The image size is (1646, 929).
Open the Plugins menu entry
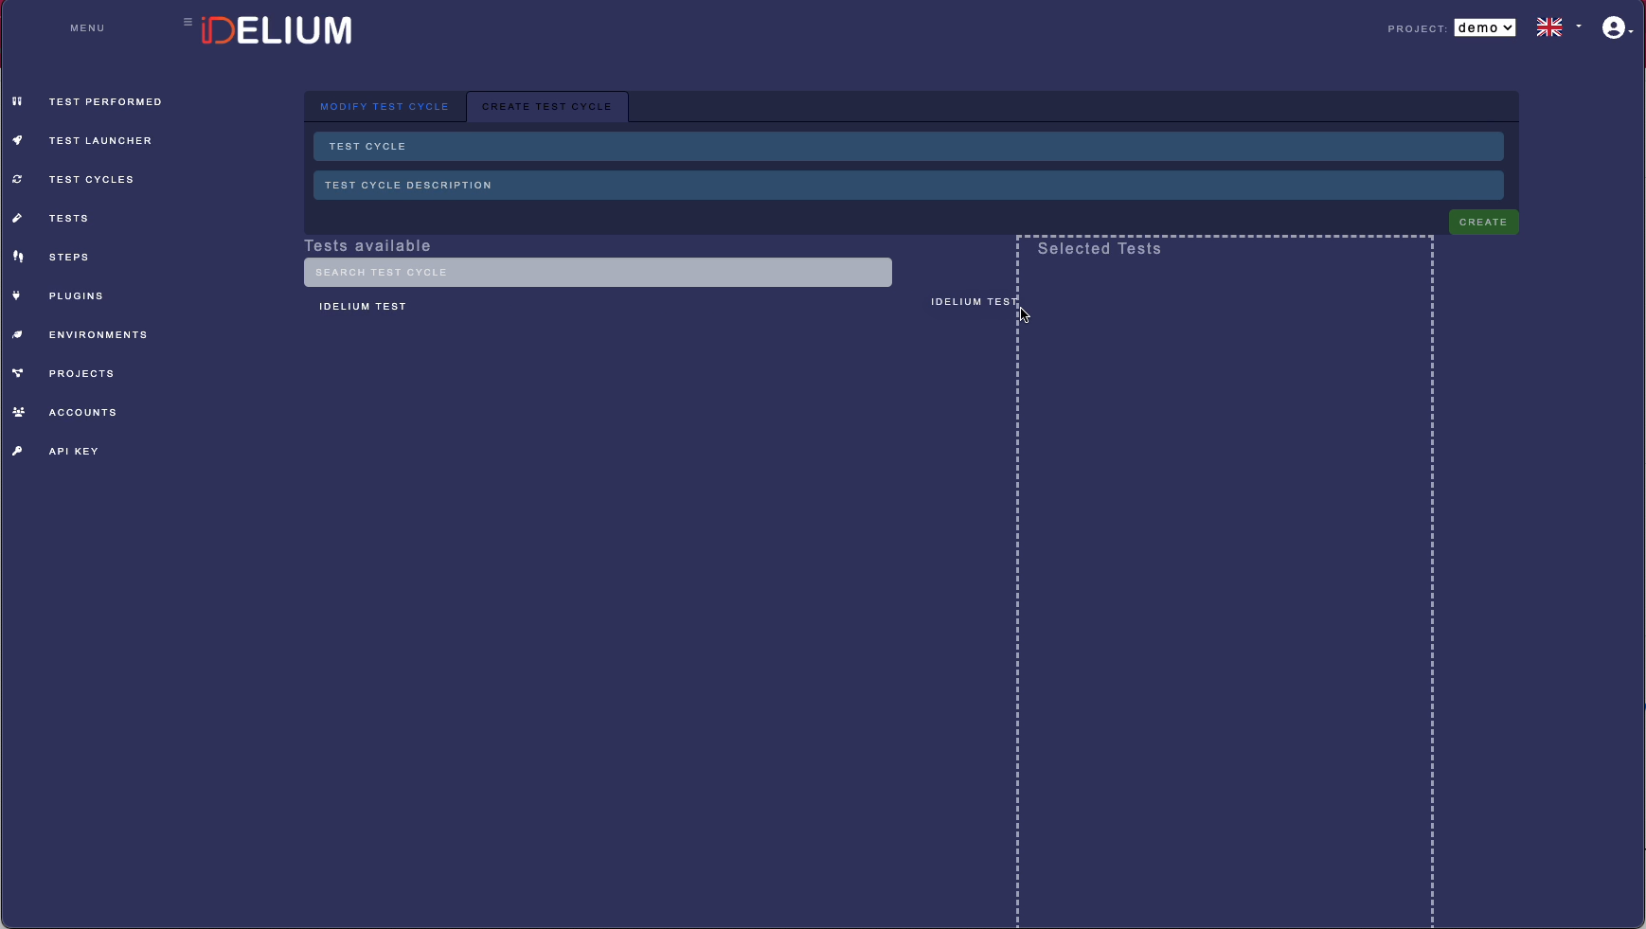76,295
